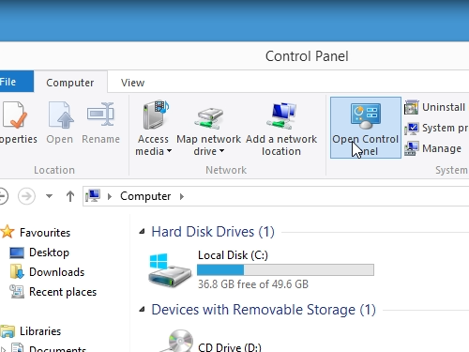The width and height of the screenshot is (469, 352).
Task: Expand the chevron before Computer in address bar
Action: [x=110, y=196]
